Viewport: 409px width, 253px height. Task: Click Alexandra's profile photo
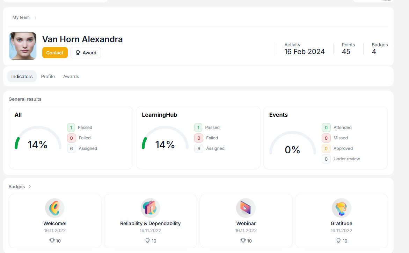click(23, 46)
